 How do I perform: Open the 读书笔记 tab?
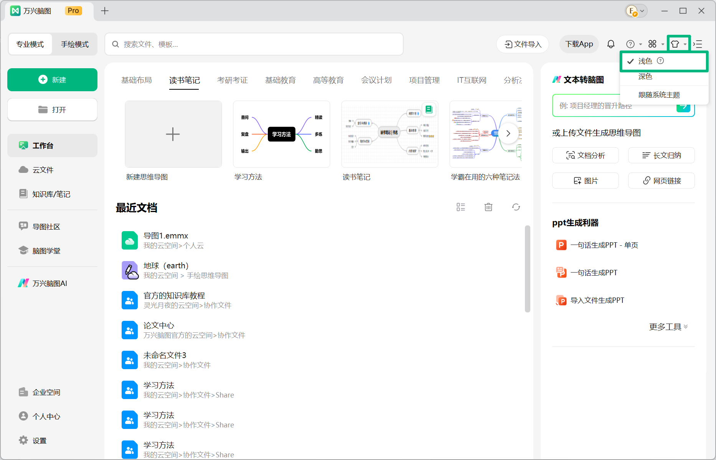point(185,80)
